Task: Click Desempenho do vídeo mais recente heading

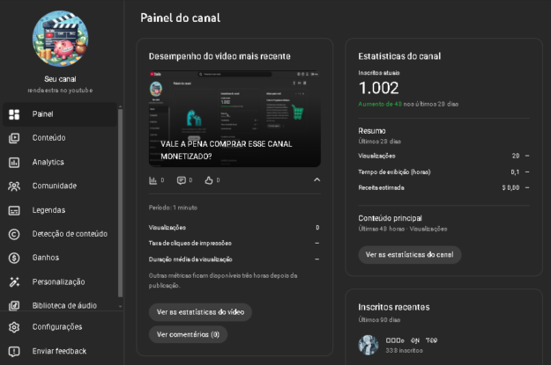Action: (220, 56)
